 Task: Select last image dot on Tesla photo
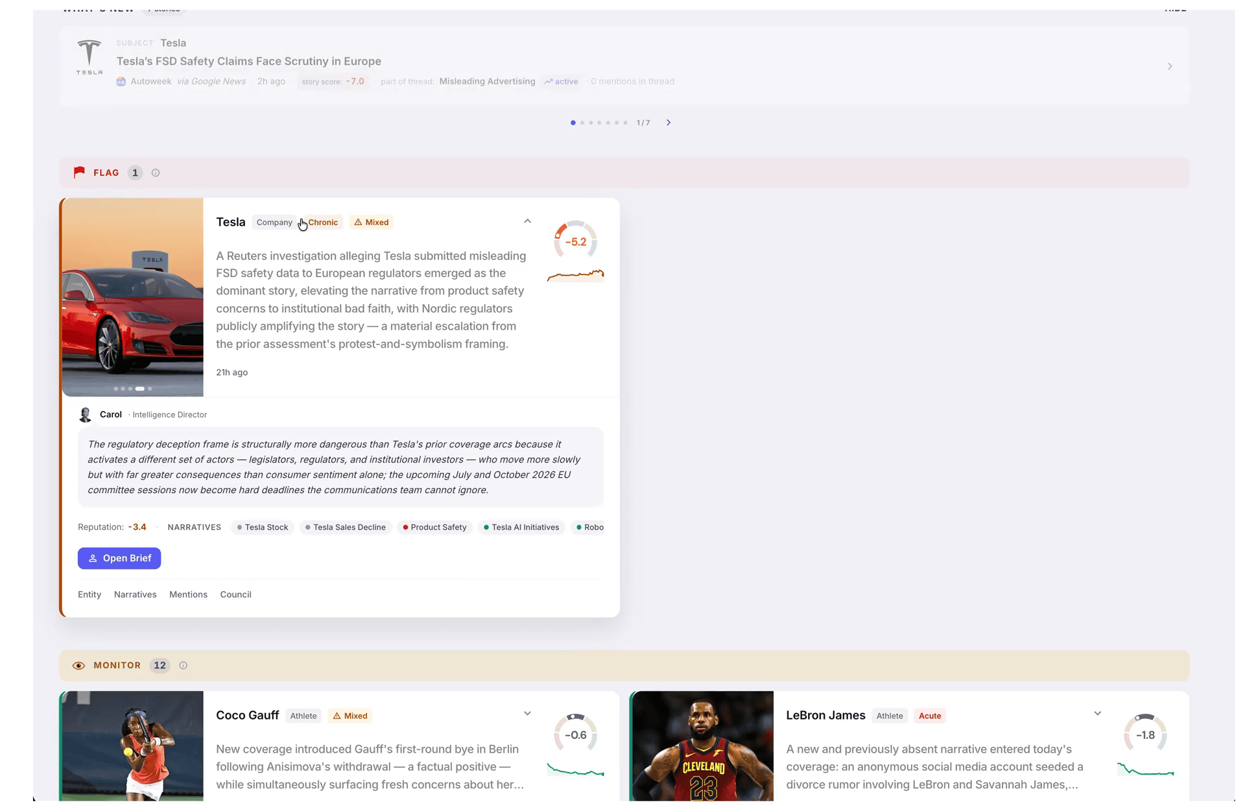pyautogui.click(x=150, y=389)
